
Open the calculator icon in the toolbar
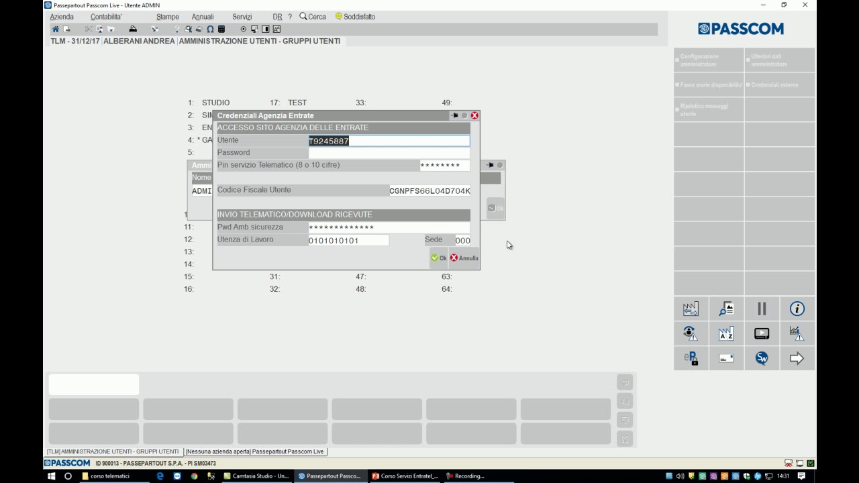221,30
